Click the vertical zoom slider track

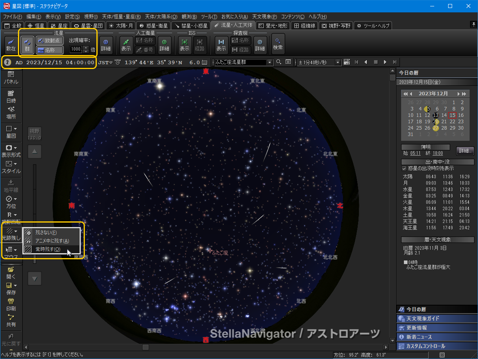[x=35, y=213]
